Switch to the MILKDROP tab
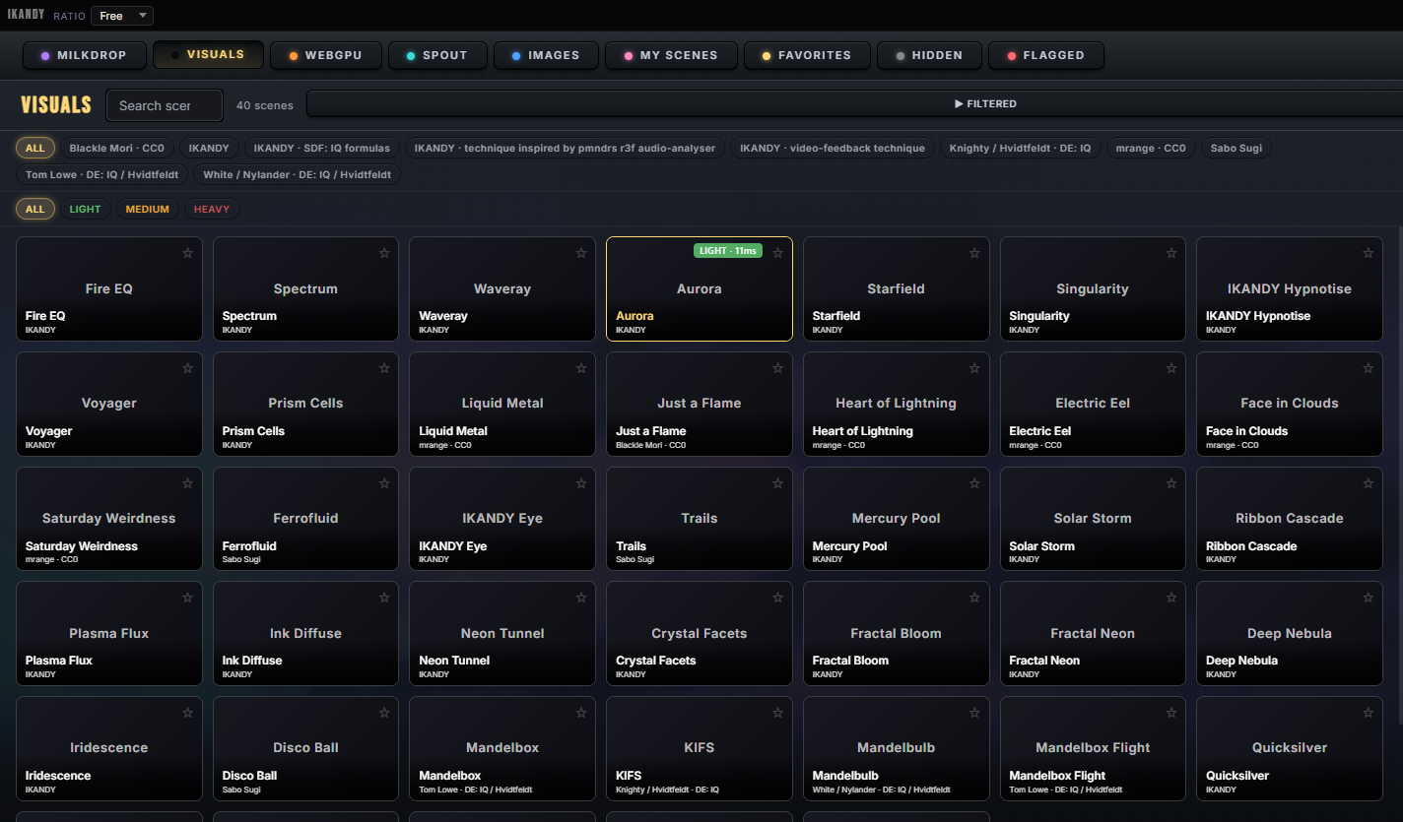1403x822 pixels. (85, 55)
